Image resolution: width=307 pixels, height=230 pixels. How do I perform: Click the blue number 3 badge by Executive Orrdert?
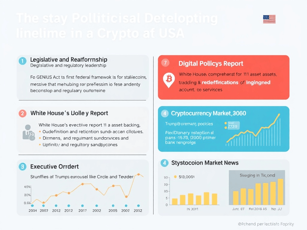click(22, 167)
